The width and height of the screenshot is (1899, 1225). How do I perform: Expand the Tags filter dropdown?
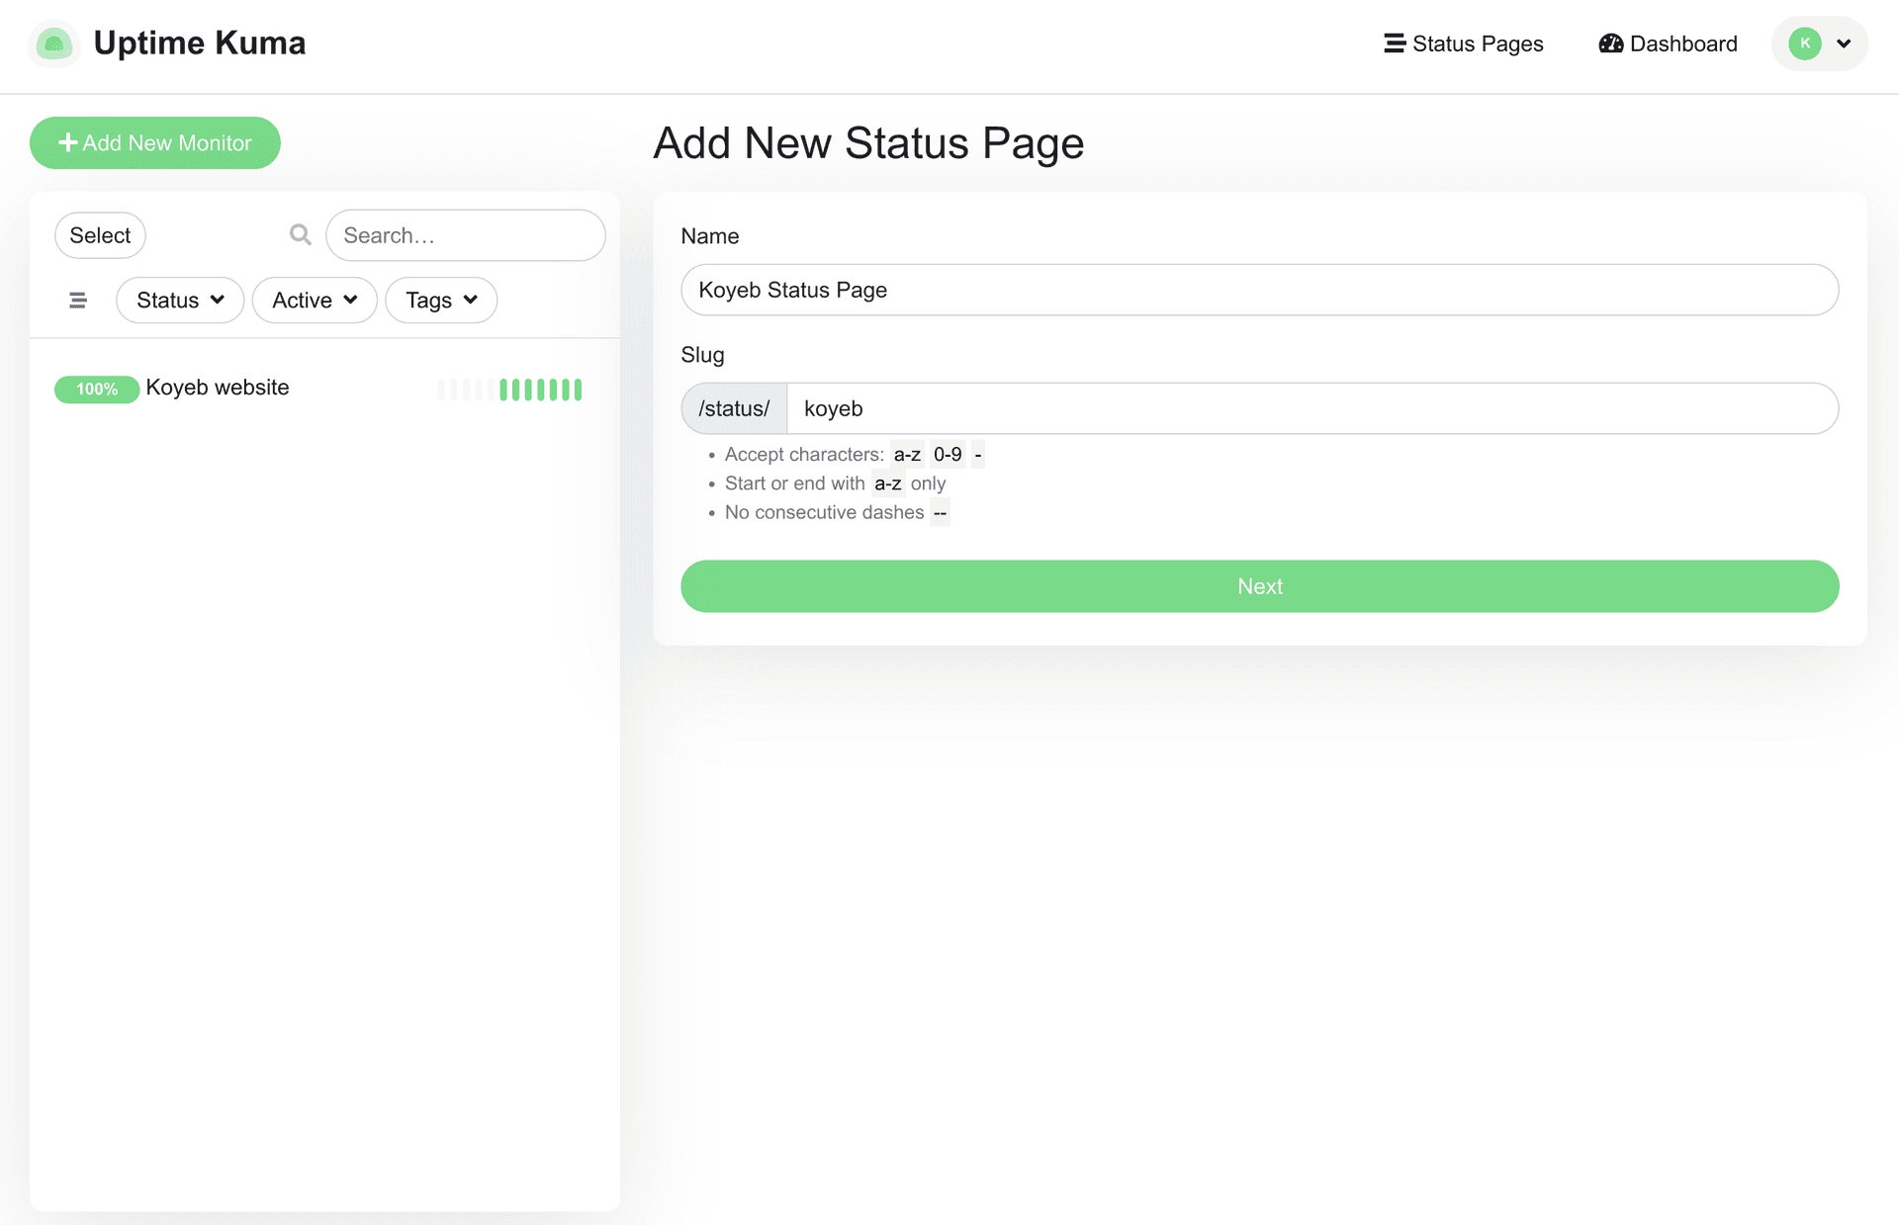441,301
